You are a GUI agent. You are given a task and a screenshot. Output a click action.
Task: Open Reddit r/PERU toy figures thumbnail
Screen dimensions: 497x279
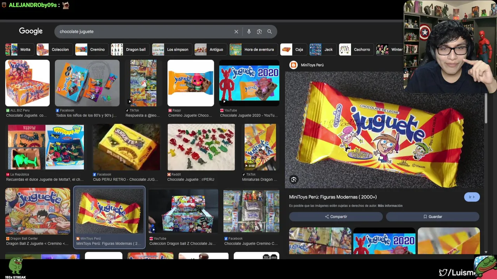[201, 147]
